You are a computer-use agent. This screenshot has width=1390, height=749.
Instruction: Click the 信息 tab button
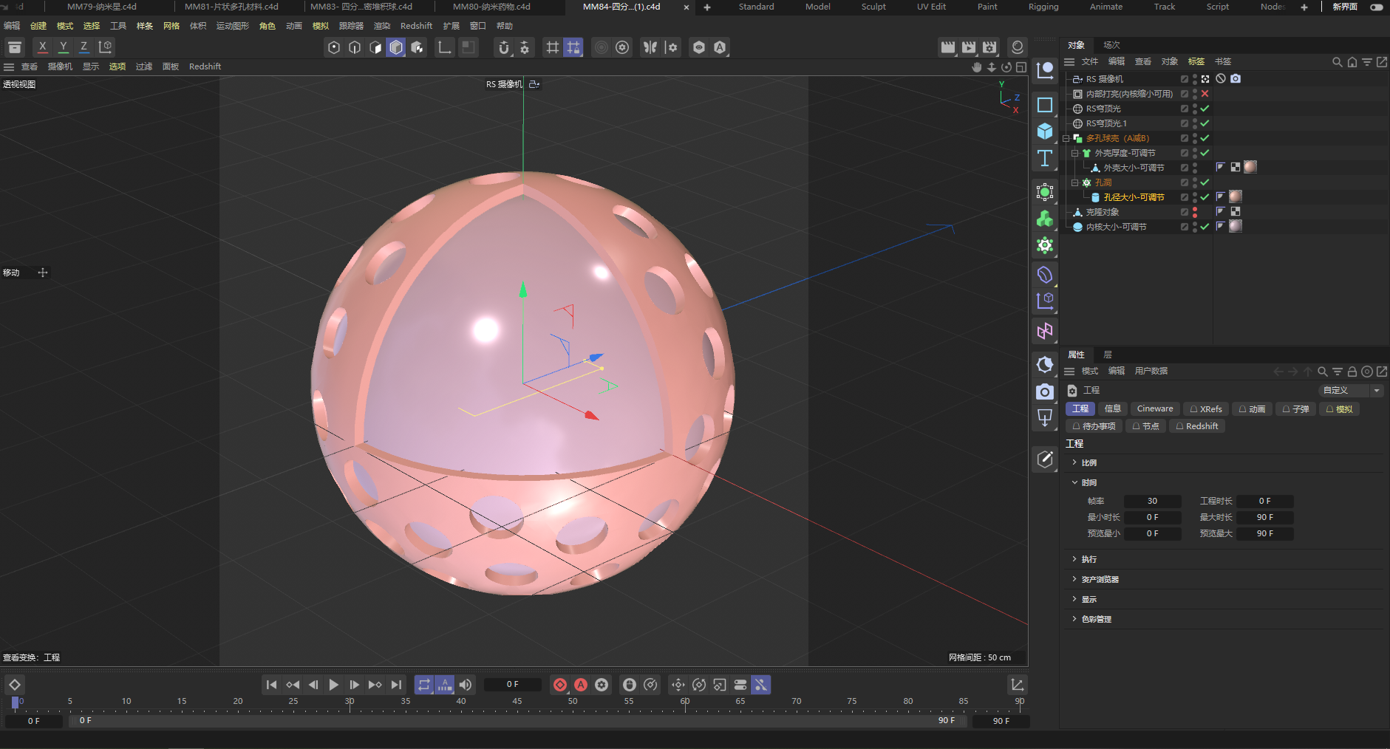click(x=1112, y=409)
